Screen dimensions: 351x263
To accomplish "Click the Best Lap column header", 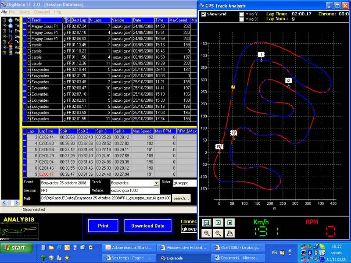I will point(80,20).
